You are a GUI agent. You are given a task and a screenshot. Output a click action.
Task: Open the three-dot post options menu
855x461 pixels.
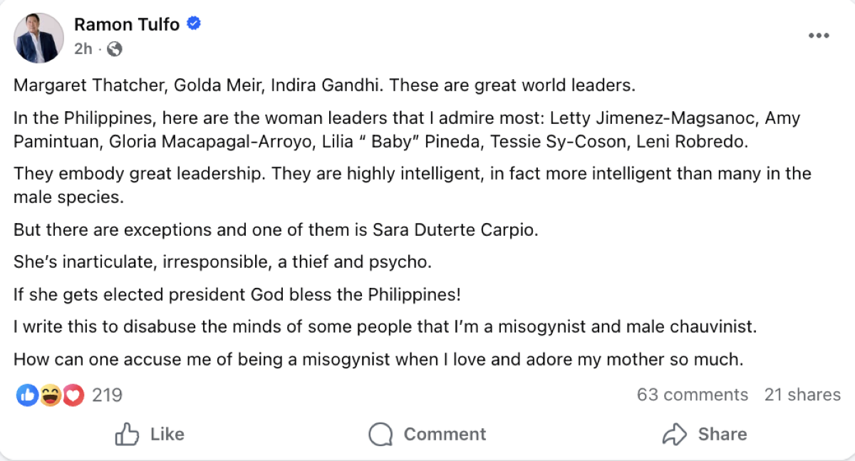[x=819, y=36]
